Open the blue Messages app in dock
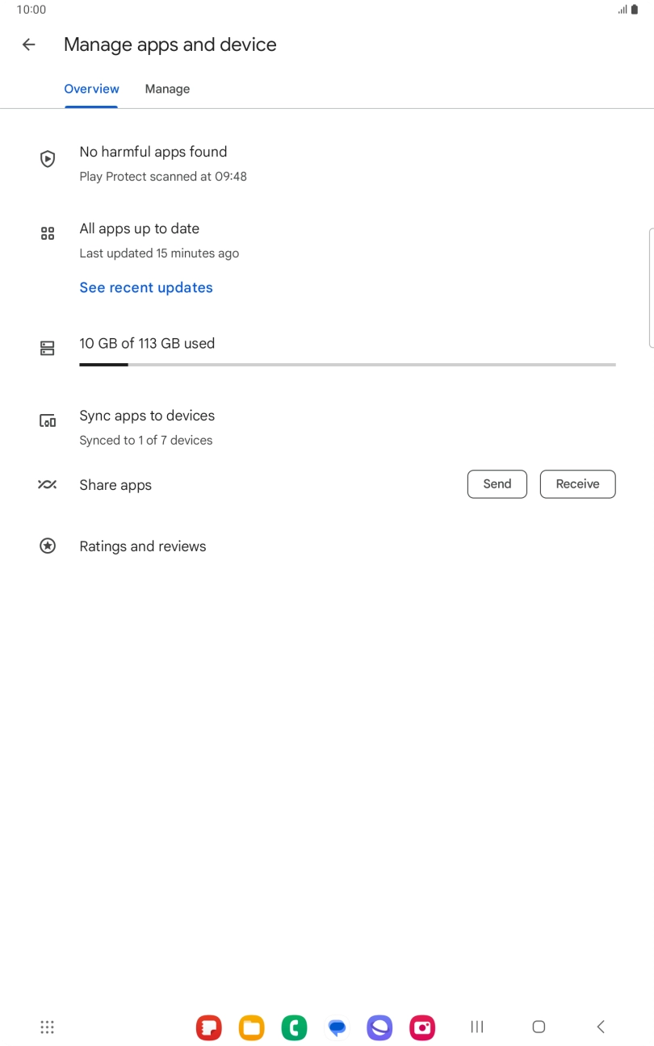 tap(337, 1027)
